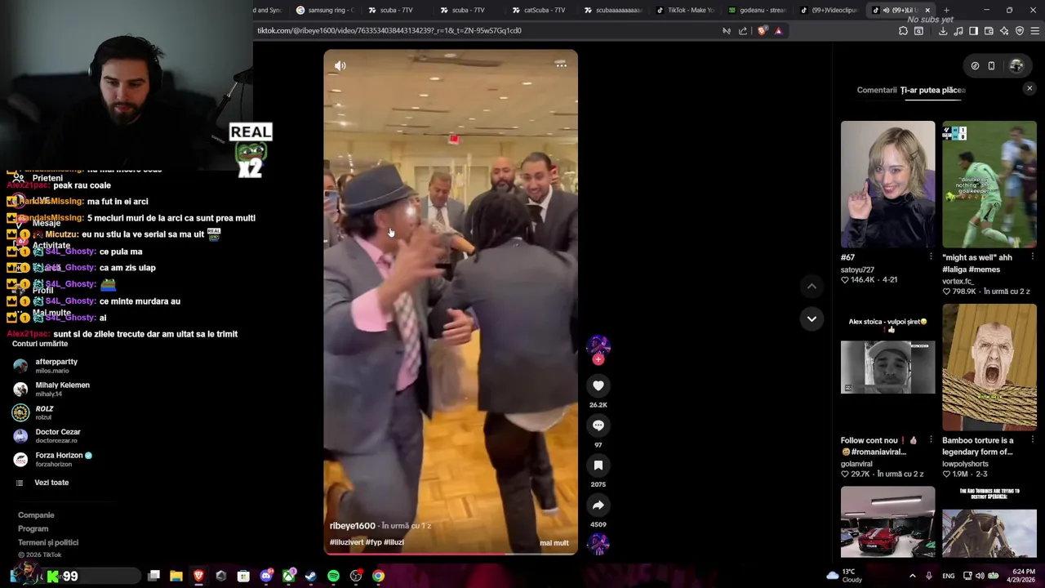Open Spotify from the taskbar
The height and width of the screenshot is (588, 1045).
click(x=333, y=577)
